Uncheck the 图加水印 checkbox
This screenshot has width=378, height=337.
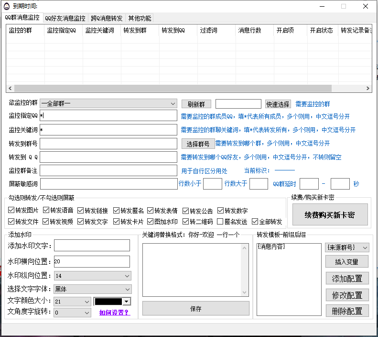(x=150, y=222)
